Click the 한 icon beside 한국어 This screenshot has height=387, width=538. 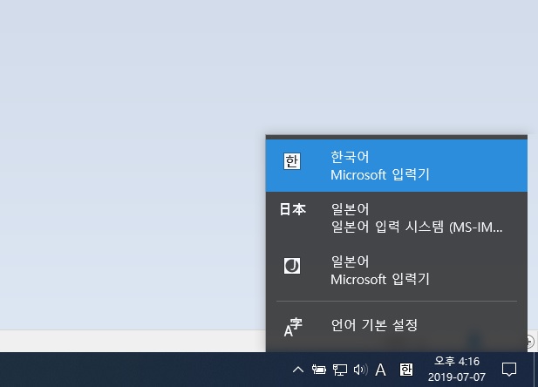[292, 161]
